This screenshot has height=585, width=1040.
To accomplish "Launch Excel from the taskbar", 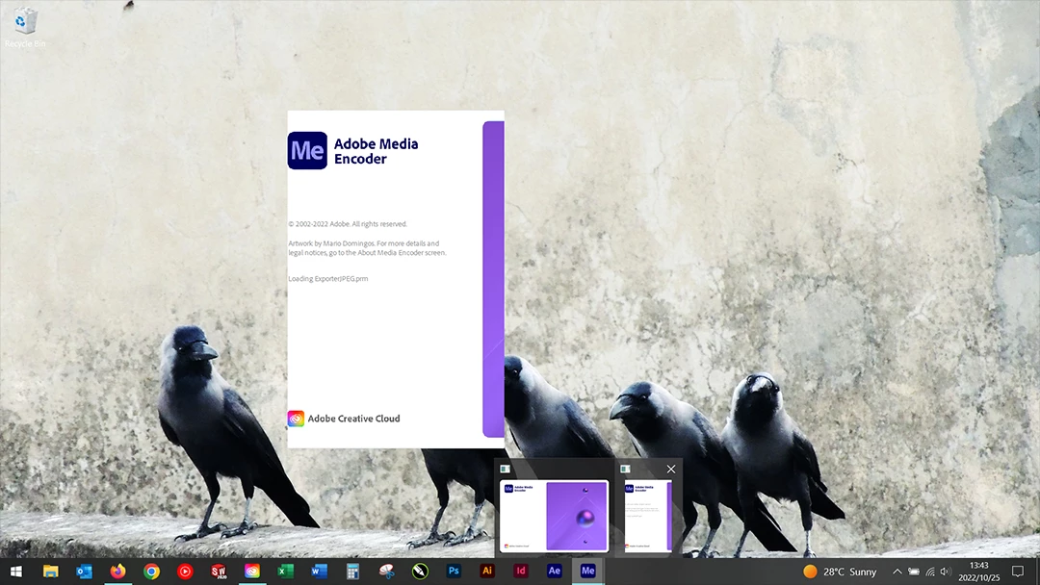I will (286, 572).
